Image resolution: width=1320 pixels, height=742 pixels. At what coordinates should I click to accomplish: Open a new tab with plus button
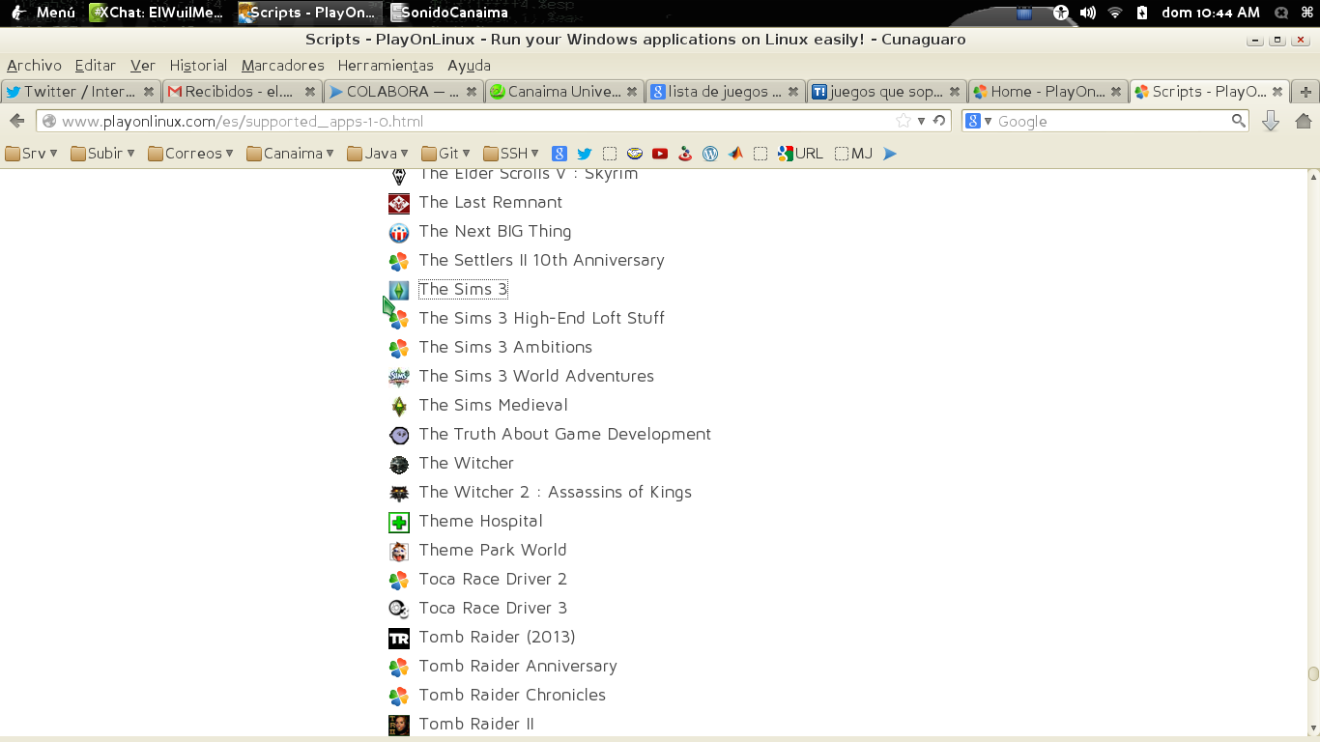pyautogui.click(x=1306, y=92)
